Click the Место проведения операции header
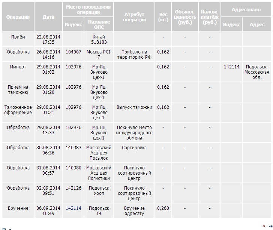The image size is (273, 230). click(x=88, y=10)
